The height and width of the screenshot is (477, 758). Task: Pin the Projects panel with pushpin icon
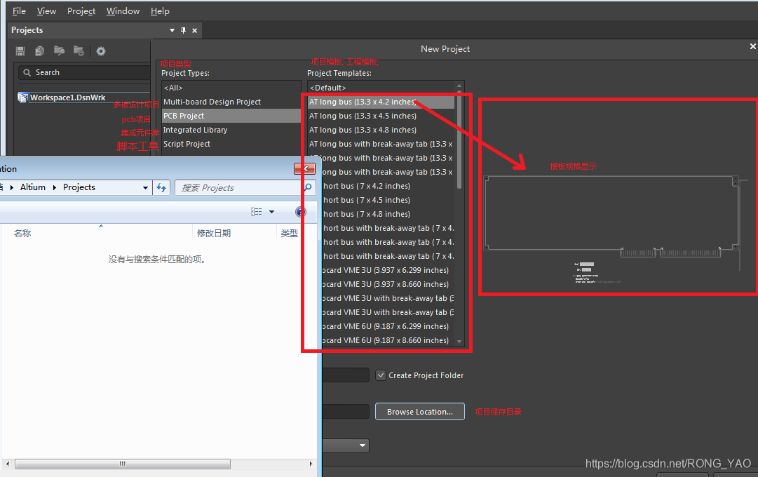pyautogui.click(x=184, y=30)
